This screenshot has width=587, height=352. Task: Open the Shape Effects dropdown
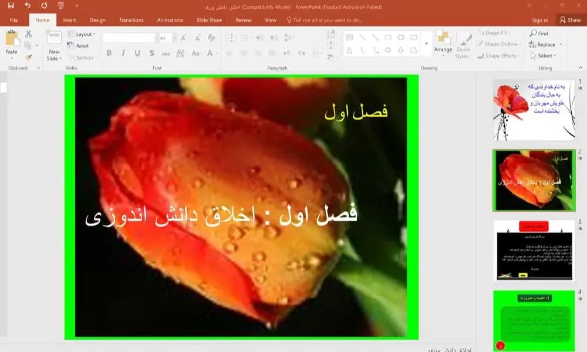tap(498, 56)
